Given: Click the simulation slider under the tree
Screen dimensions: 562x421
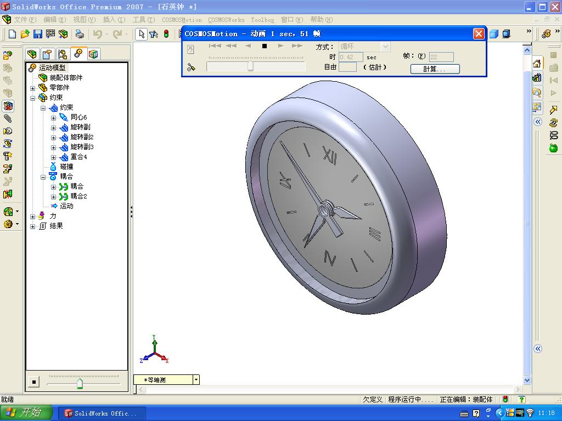Looking at the screenshot, I should click(x=80, y=383).
